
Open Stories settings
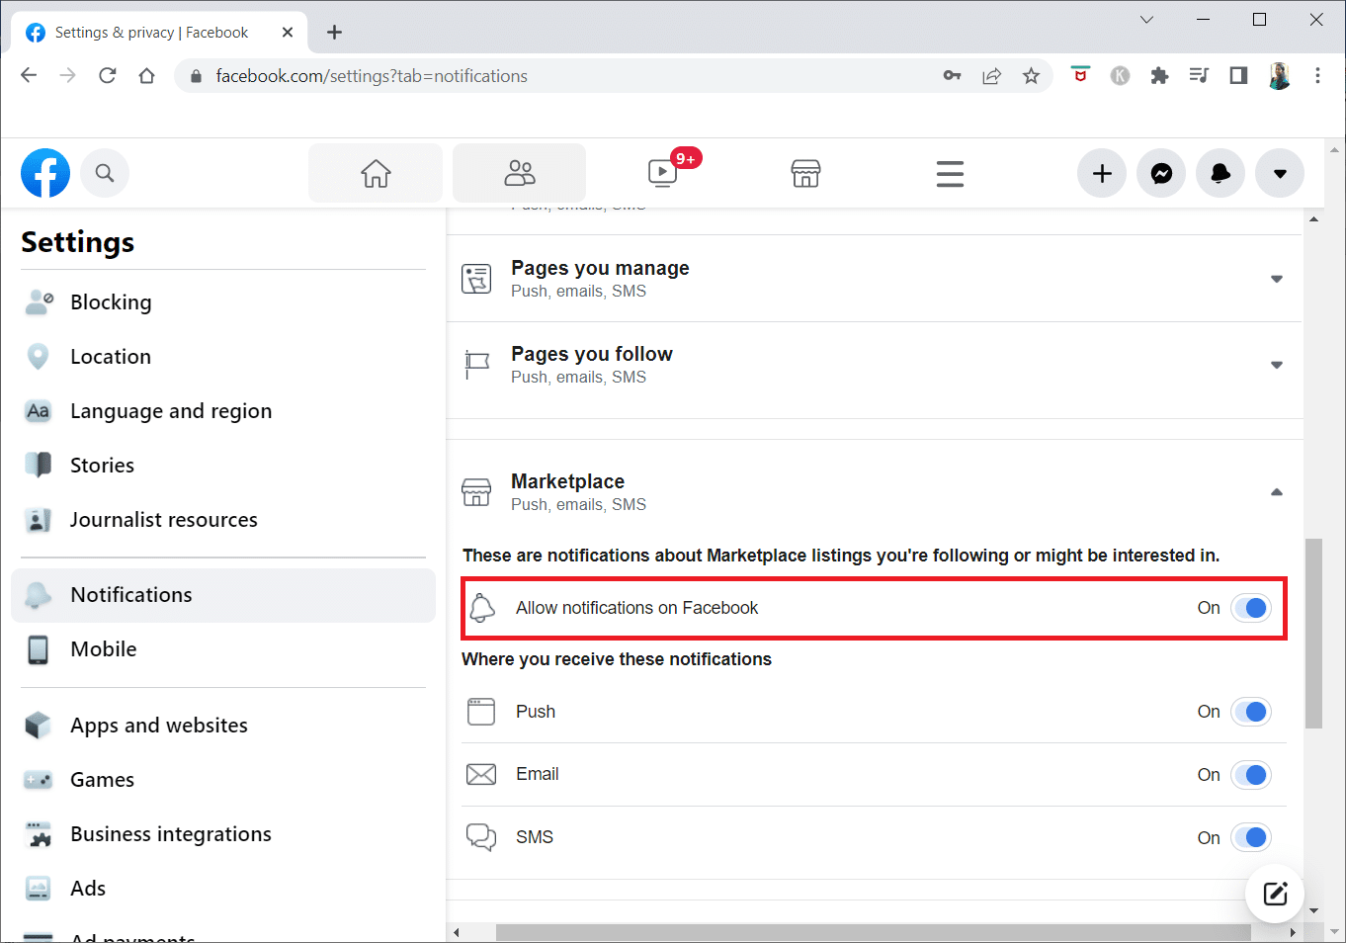tap(223, 466)
